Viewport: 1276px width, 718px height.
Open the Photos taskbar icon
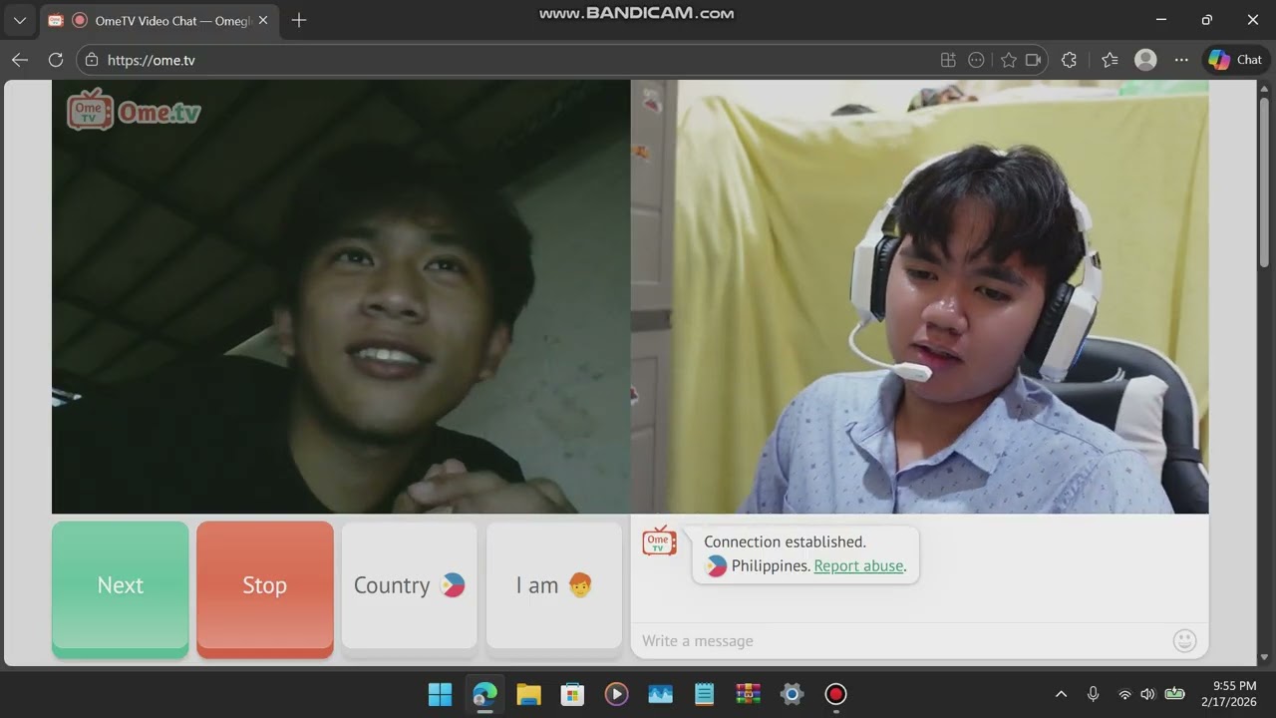point(660,694)
